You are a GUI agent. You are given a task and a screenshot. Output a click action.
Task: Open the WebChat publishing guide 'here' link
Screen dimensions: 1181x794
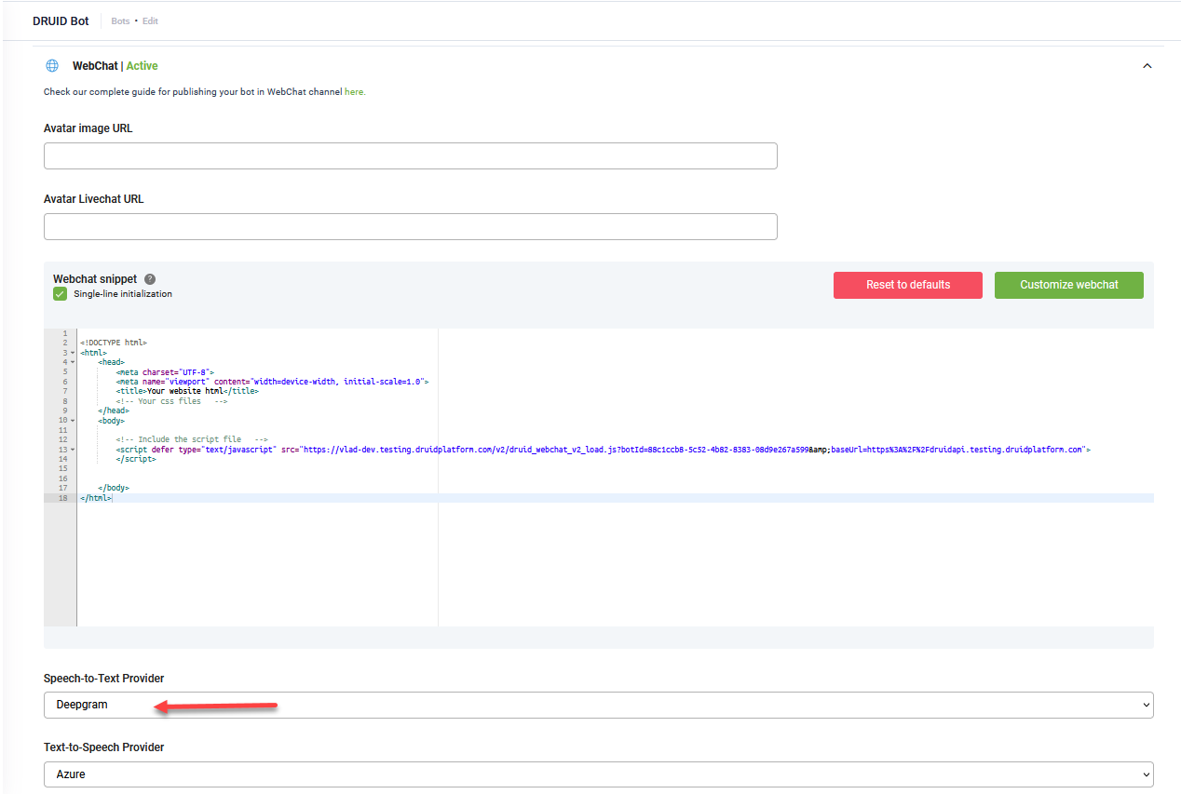click(355, 92)
